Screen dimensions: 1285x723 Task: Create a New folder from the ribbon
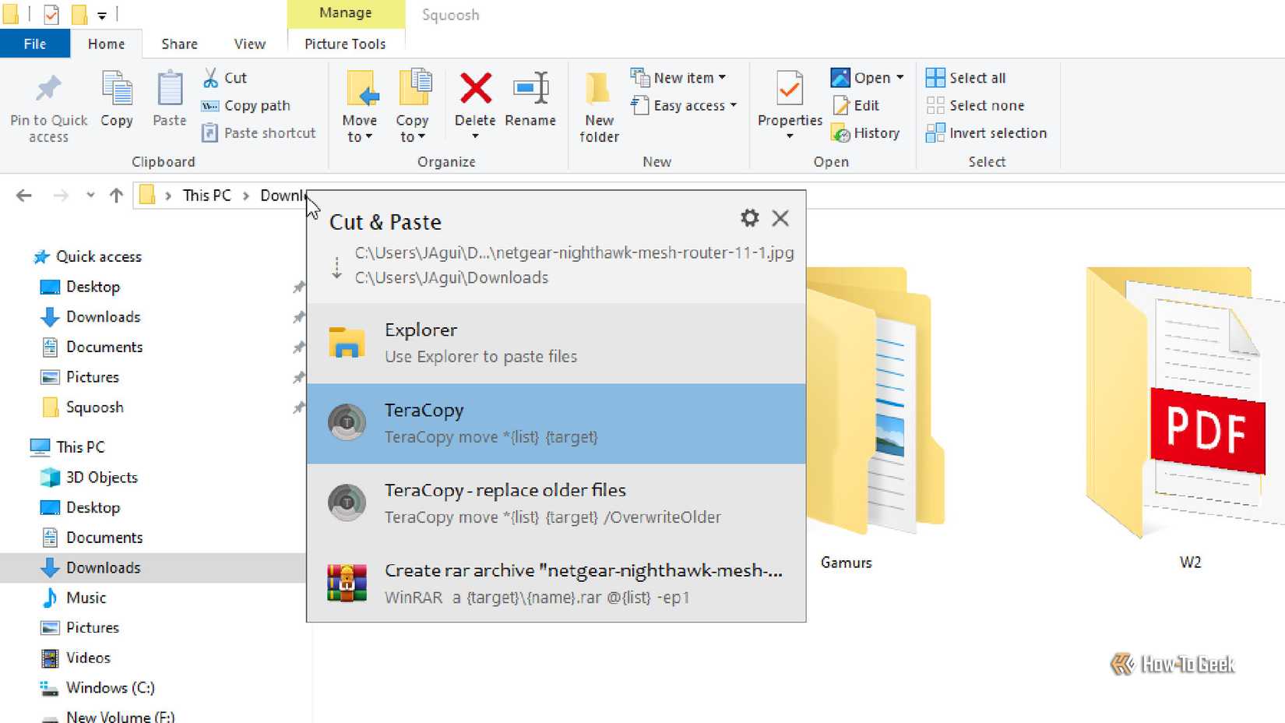pos(599,108)
